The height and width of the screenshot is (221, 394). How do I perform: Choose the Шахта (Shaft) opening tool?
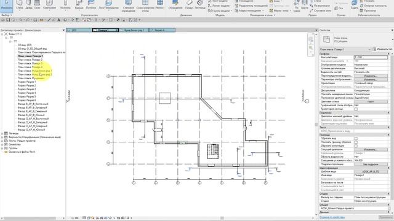305,5
